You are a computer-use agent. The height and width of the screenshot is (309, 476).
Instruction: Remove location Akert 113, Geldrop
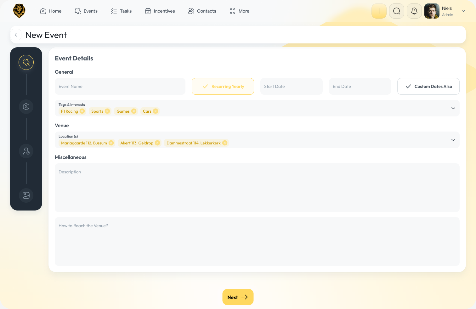157,143
